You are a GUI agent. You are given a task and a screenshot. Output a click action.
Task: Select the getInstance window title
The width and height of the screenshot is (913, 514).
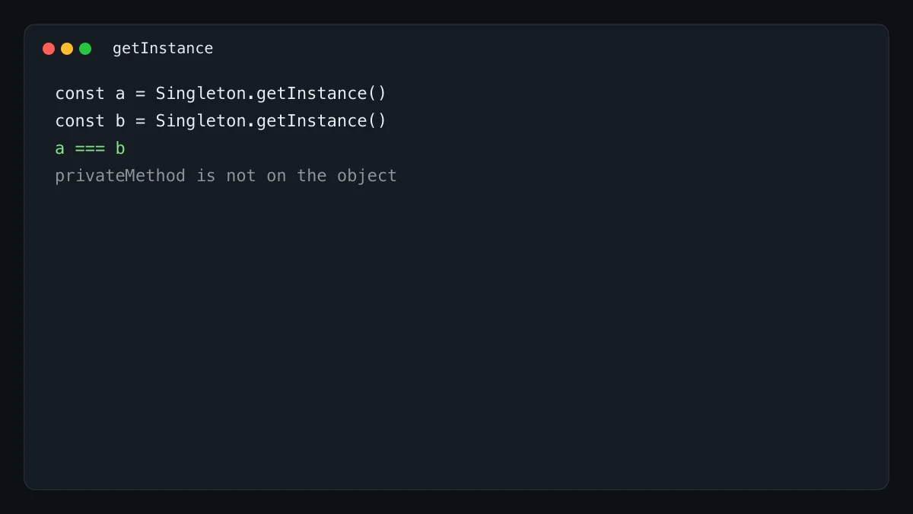click(x=163, y=49)
